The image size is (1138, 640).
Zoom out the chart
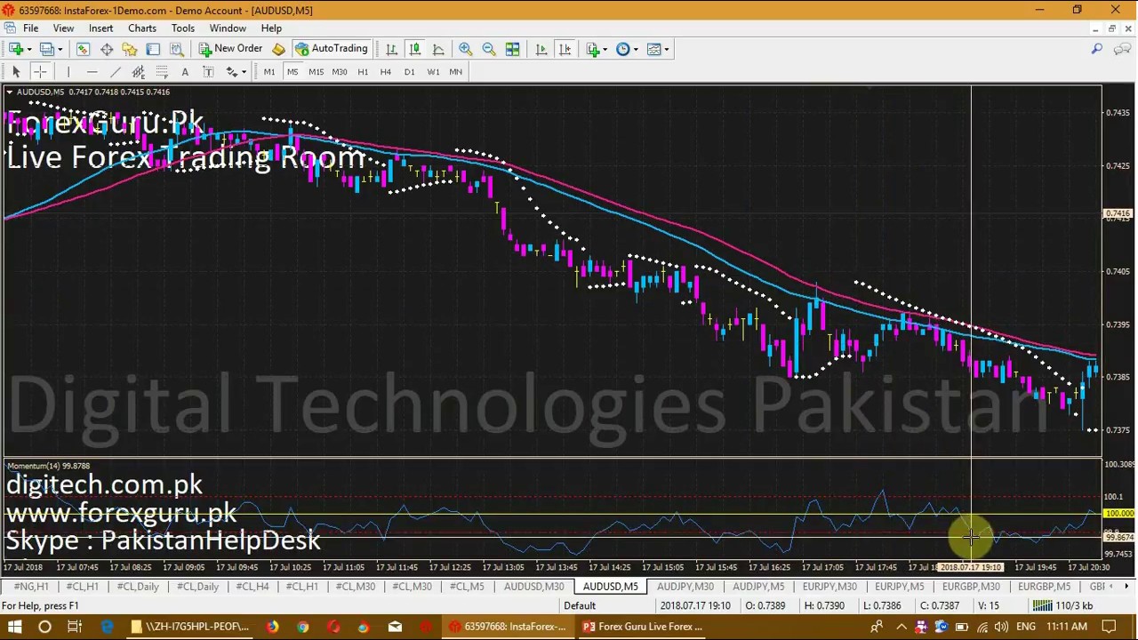click(488, 49)
